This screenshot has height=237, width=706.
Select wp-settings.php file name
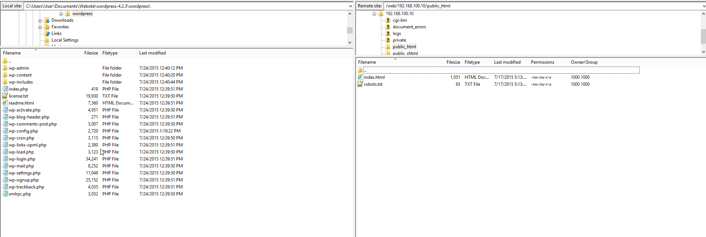[25, 173]
